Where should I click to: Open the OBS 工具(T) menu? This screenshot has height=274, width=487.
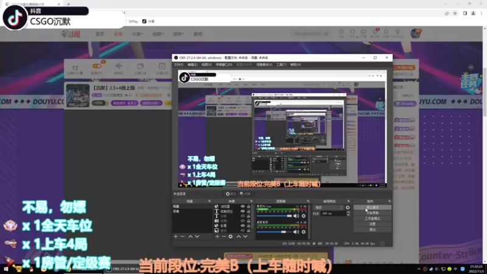click(281, 65)
